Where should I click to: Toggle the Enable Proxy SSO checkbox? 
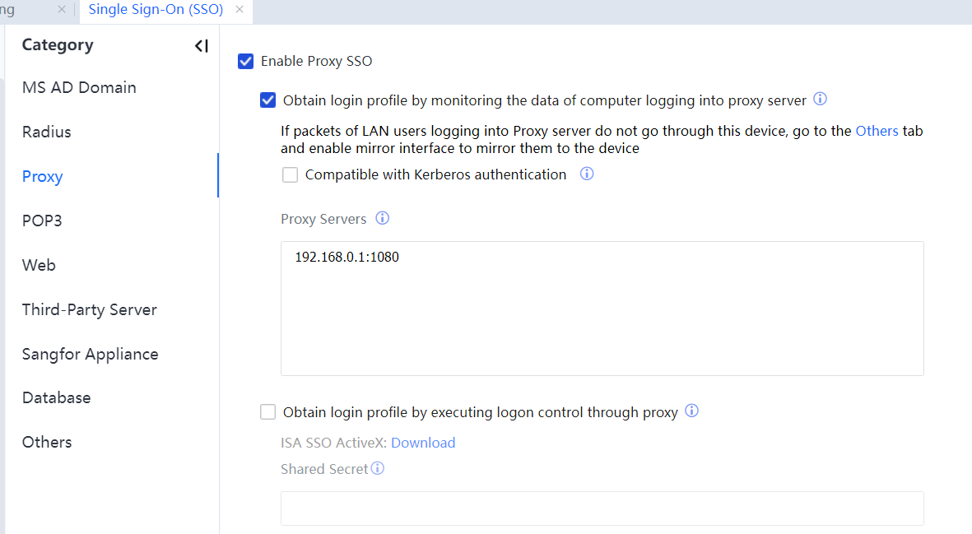245,61
